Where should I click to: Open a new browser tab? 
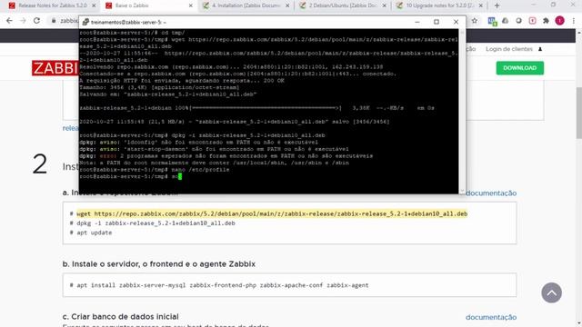coord(497,5)
